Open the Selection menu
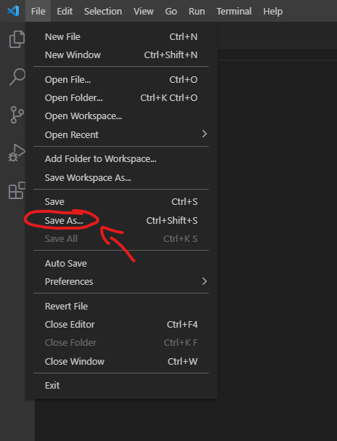 tap(103, 11)
